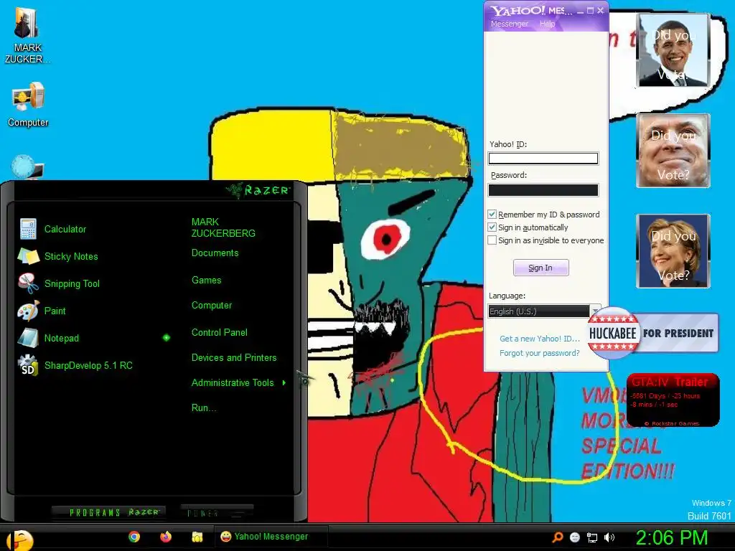Open the Help menu in Yahoo Messenger
The image size is (735, 551).
point(547,24)
